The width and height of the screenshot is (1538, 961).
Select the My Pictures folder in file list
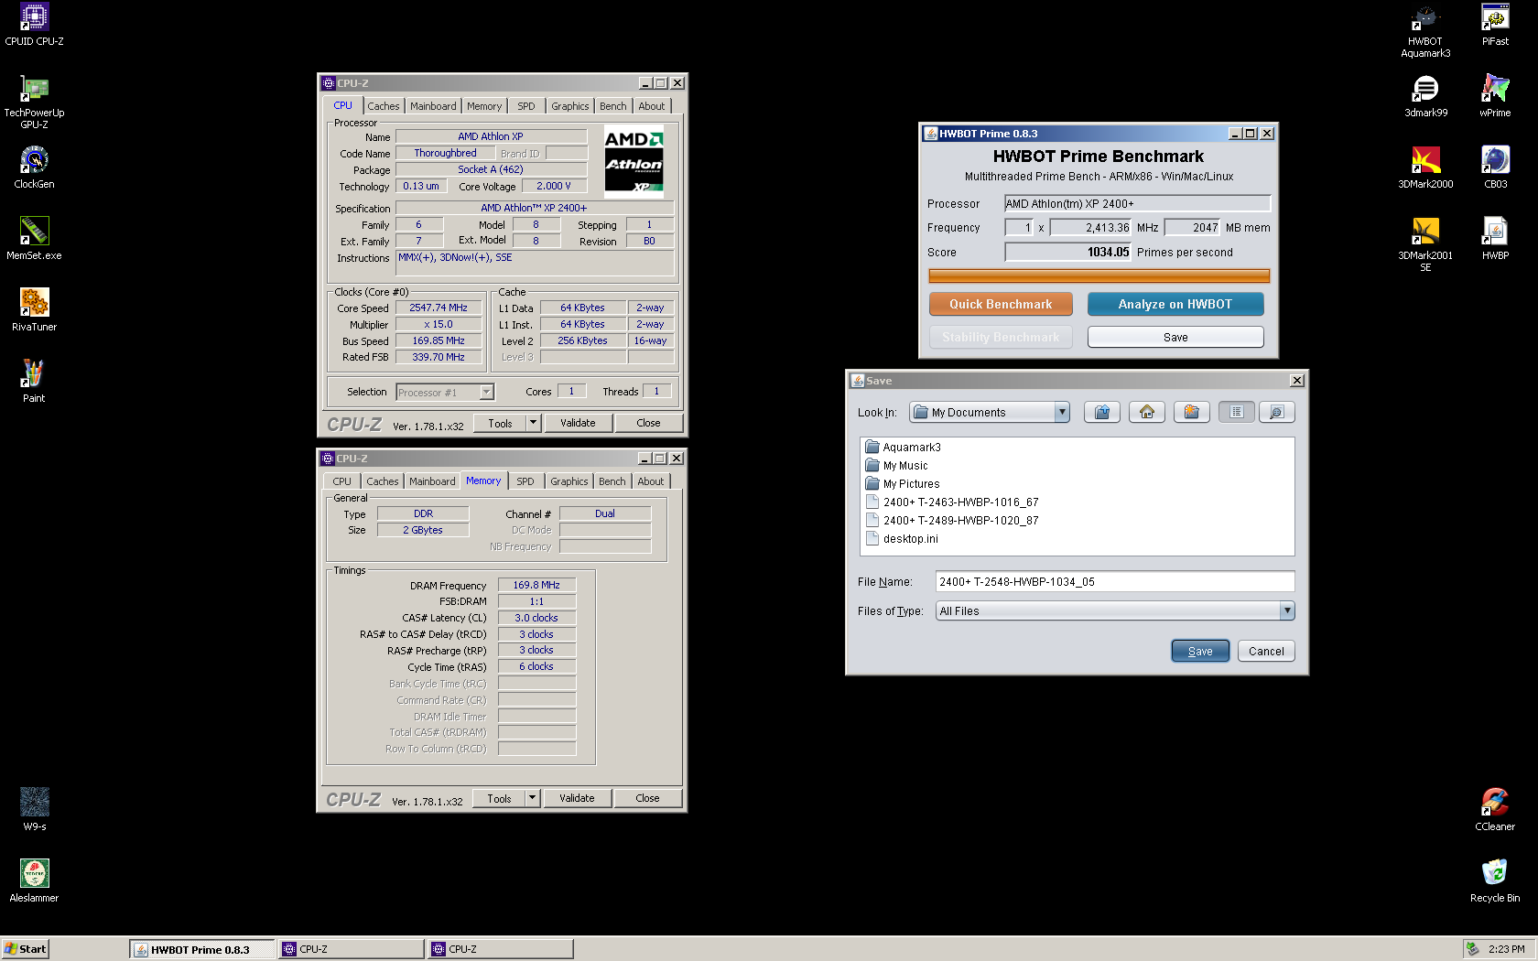(x=903, y=484)
